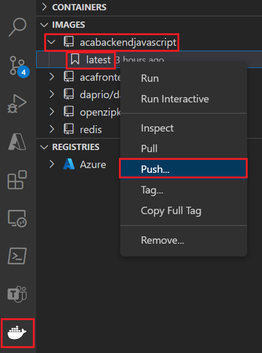262x353 pixels.
Task: Open the terminal/PowerShell view icon
Action: pos(18,256)
